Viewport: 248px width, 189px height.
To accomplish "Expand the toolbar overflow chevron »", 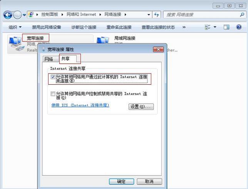I will 184,27.
